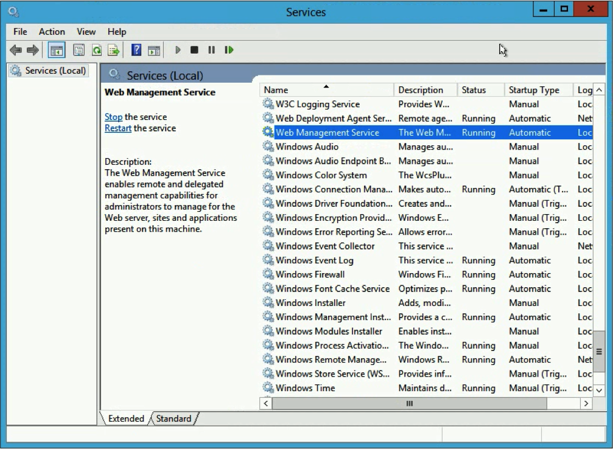The width and height of the screenshot is (613, 449).
Task: Sort by the Log On As column header
Action: tap(583, 90)
